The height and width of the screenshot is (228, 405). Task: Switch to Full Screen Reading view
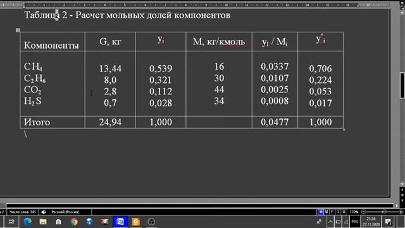click(x=327, y=212)
